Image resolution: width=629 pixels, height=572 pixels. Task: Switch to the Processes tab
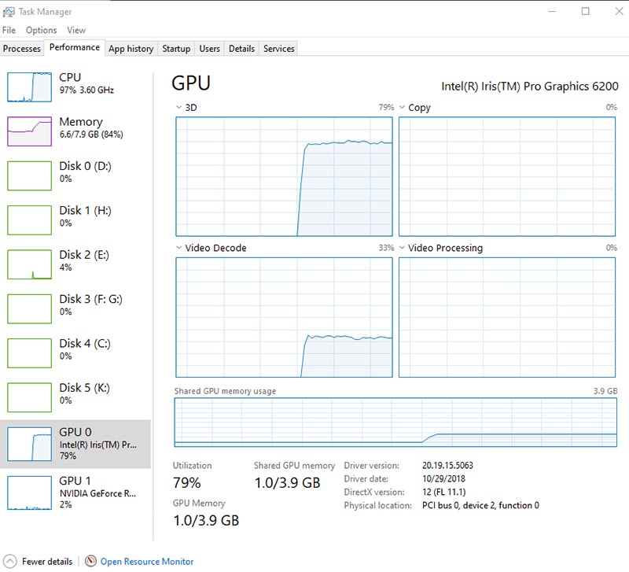[x=22, y=49]
